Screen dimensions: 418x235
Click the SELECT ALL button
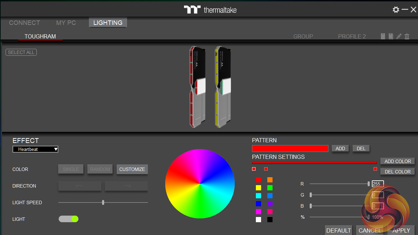(21, 52)
